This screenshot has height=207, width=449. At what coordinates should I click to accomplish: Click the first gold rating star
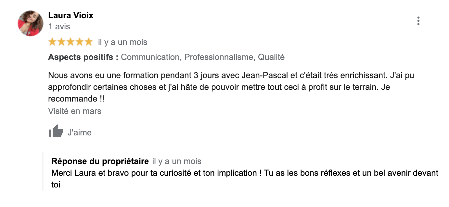tap(52, 42)
